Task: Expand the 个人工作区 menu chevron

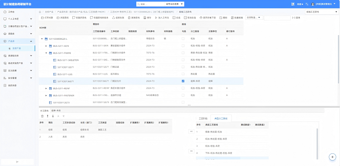Action: (x=31, y=19)
